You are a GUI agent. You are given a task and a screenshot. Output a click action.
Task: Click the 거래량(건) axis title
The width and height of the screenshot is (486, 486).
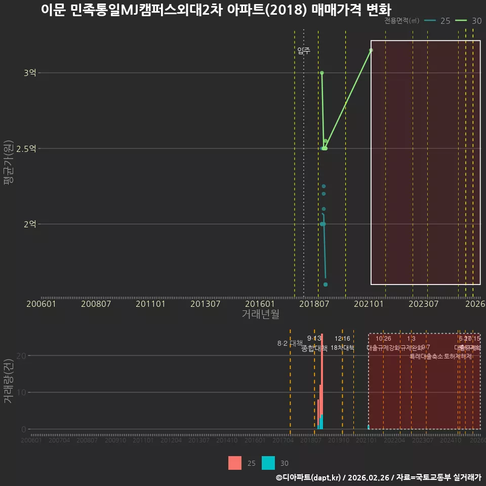click(x=9, y=381)
